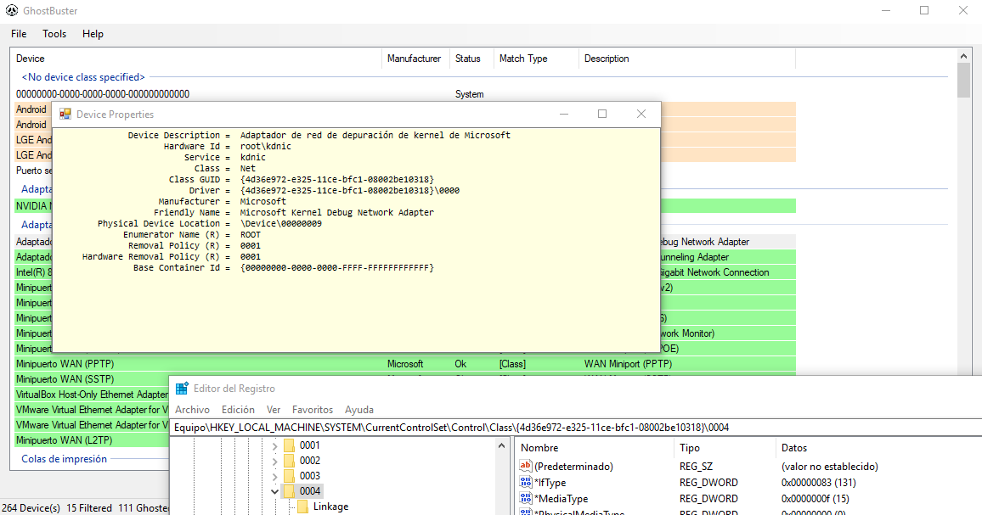The height and width of the screenshot is (515, 982).
Task: Sort by the Description column header
Action: 686,59
